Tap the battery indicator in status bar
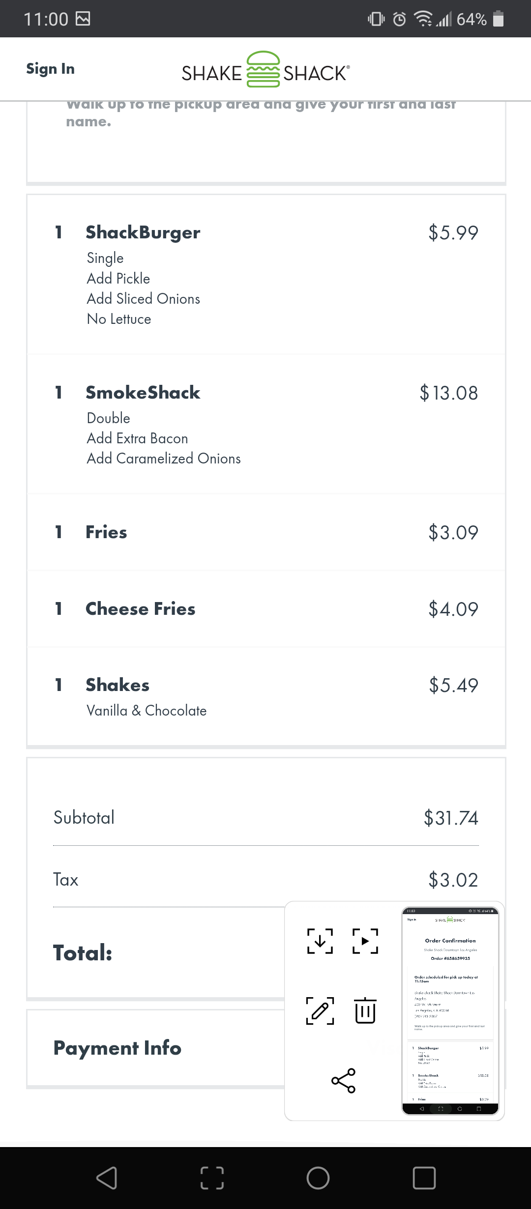Viewport: 531px width, 1209px height. point(498,19)
